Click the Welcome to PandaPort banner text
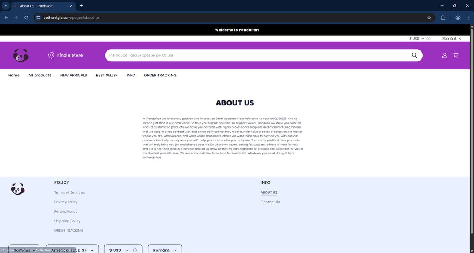Screen dimensions: 474x253 (237, 30)
